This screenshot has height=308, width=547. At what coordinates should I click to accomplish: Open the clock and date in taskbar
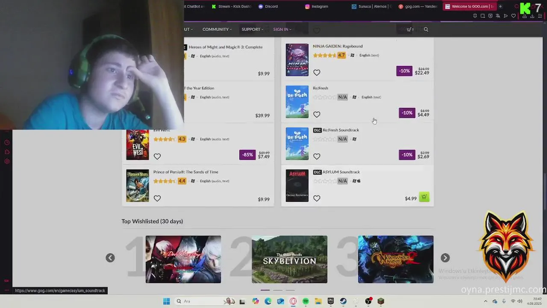(x=534, y=301)
